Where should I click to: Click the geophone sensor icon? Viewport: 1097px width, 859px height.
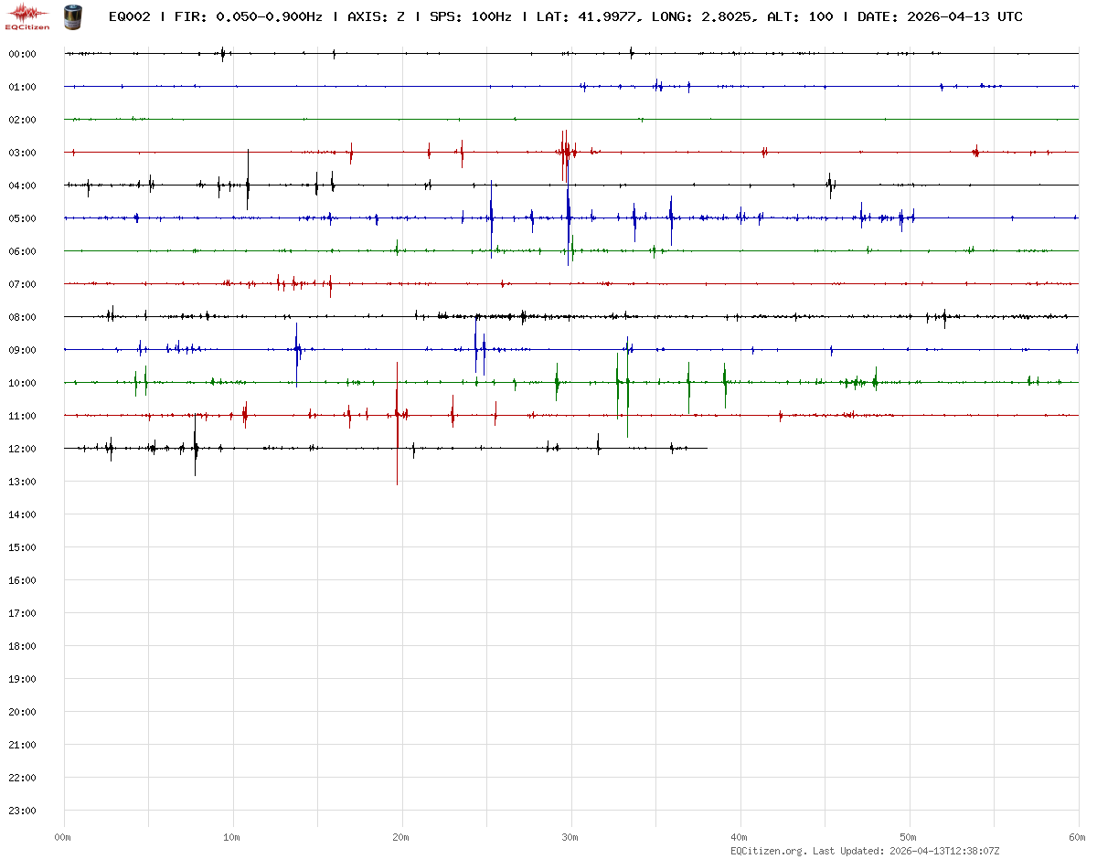[x=72, y=16]
